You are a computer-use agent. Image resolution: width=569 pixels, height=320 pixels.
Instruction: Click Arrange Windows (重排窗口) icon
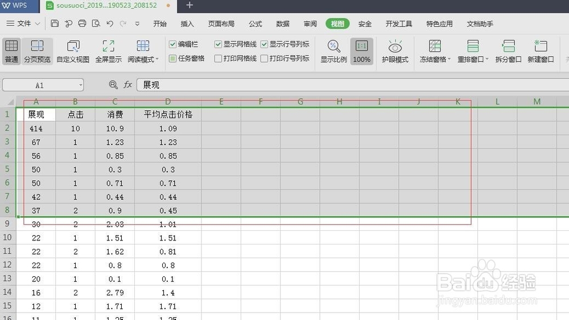(472, 47)
